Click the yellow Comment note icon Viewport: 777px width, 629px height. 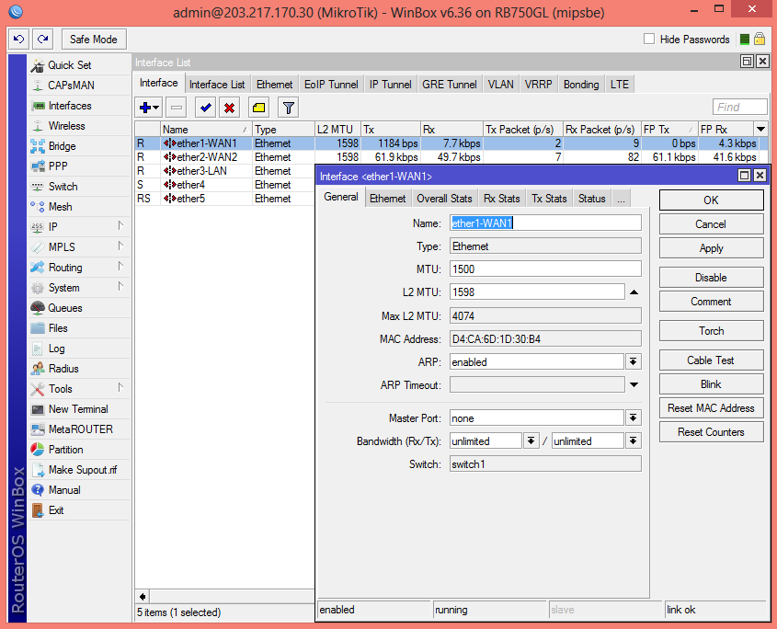pos(258,108)
